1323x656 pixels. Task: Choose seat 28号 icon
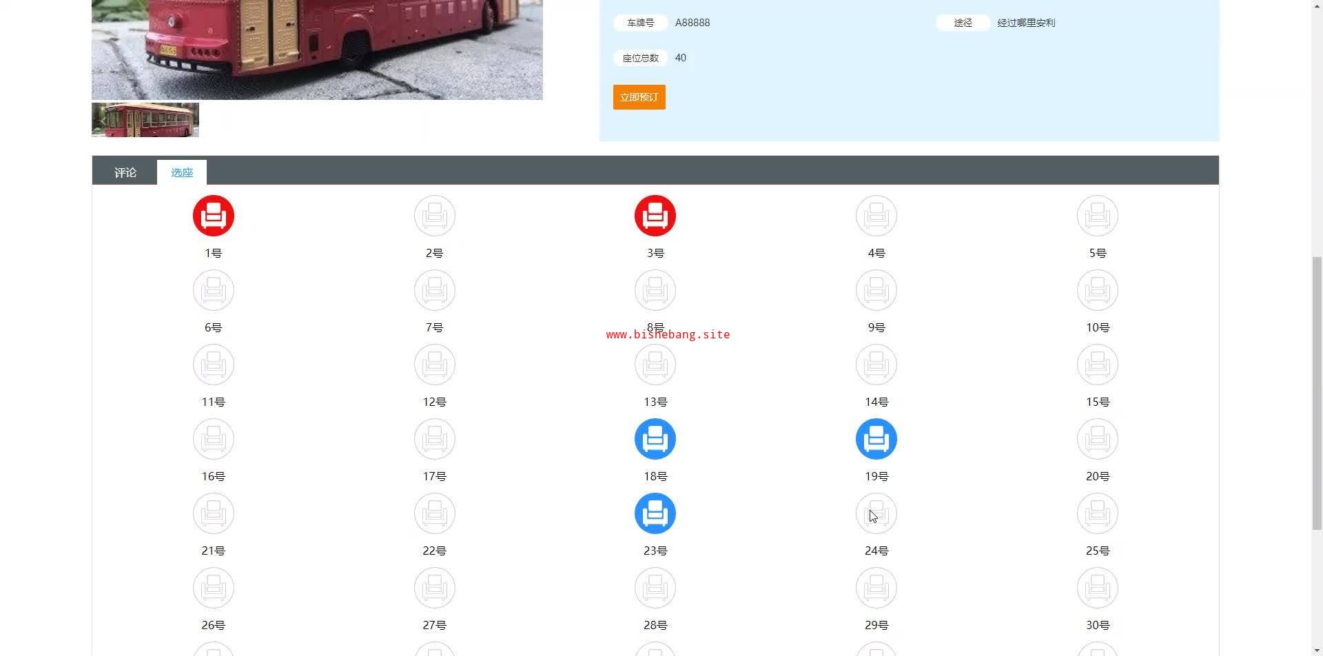click(655, 588)
